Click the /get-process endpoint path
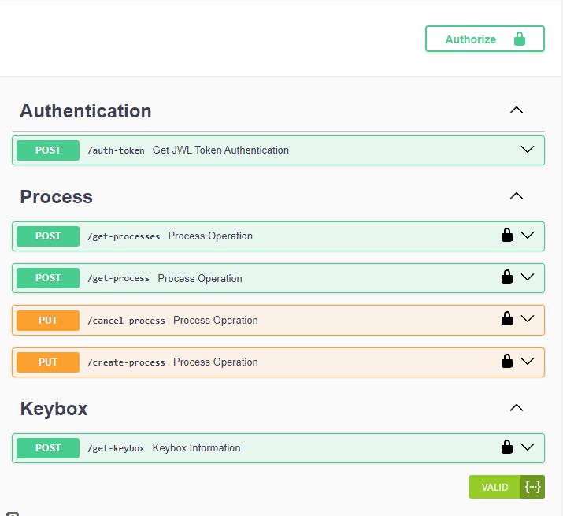Screen dimensions: 563x516 point(118,279)
